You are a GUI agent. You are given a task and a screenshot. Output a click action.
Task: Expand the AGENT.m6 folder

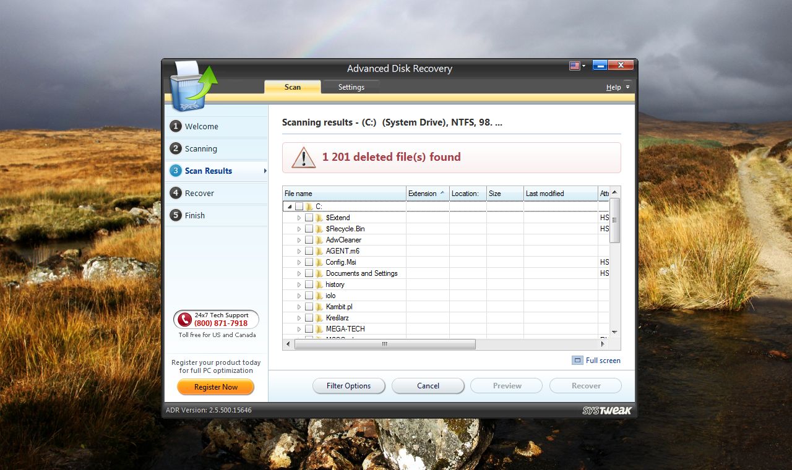pos(299,251)
